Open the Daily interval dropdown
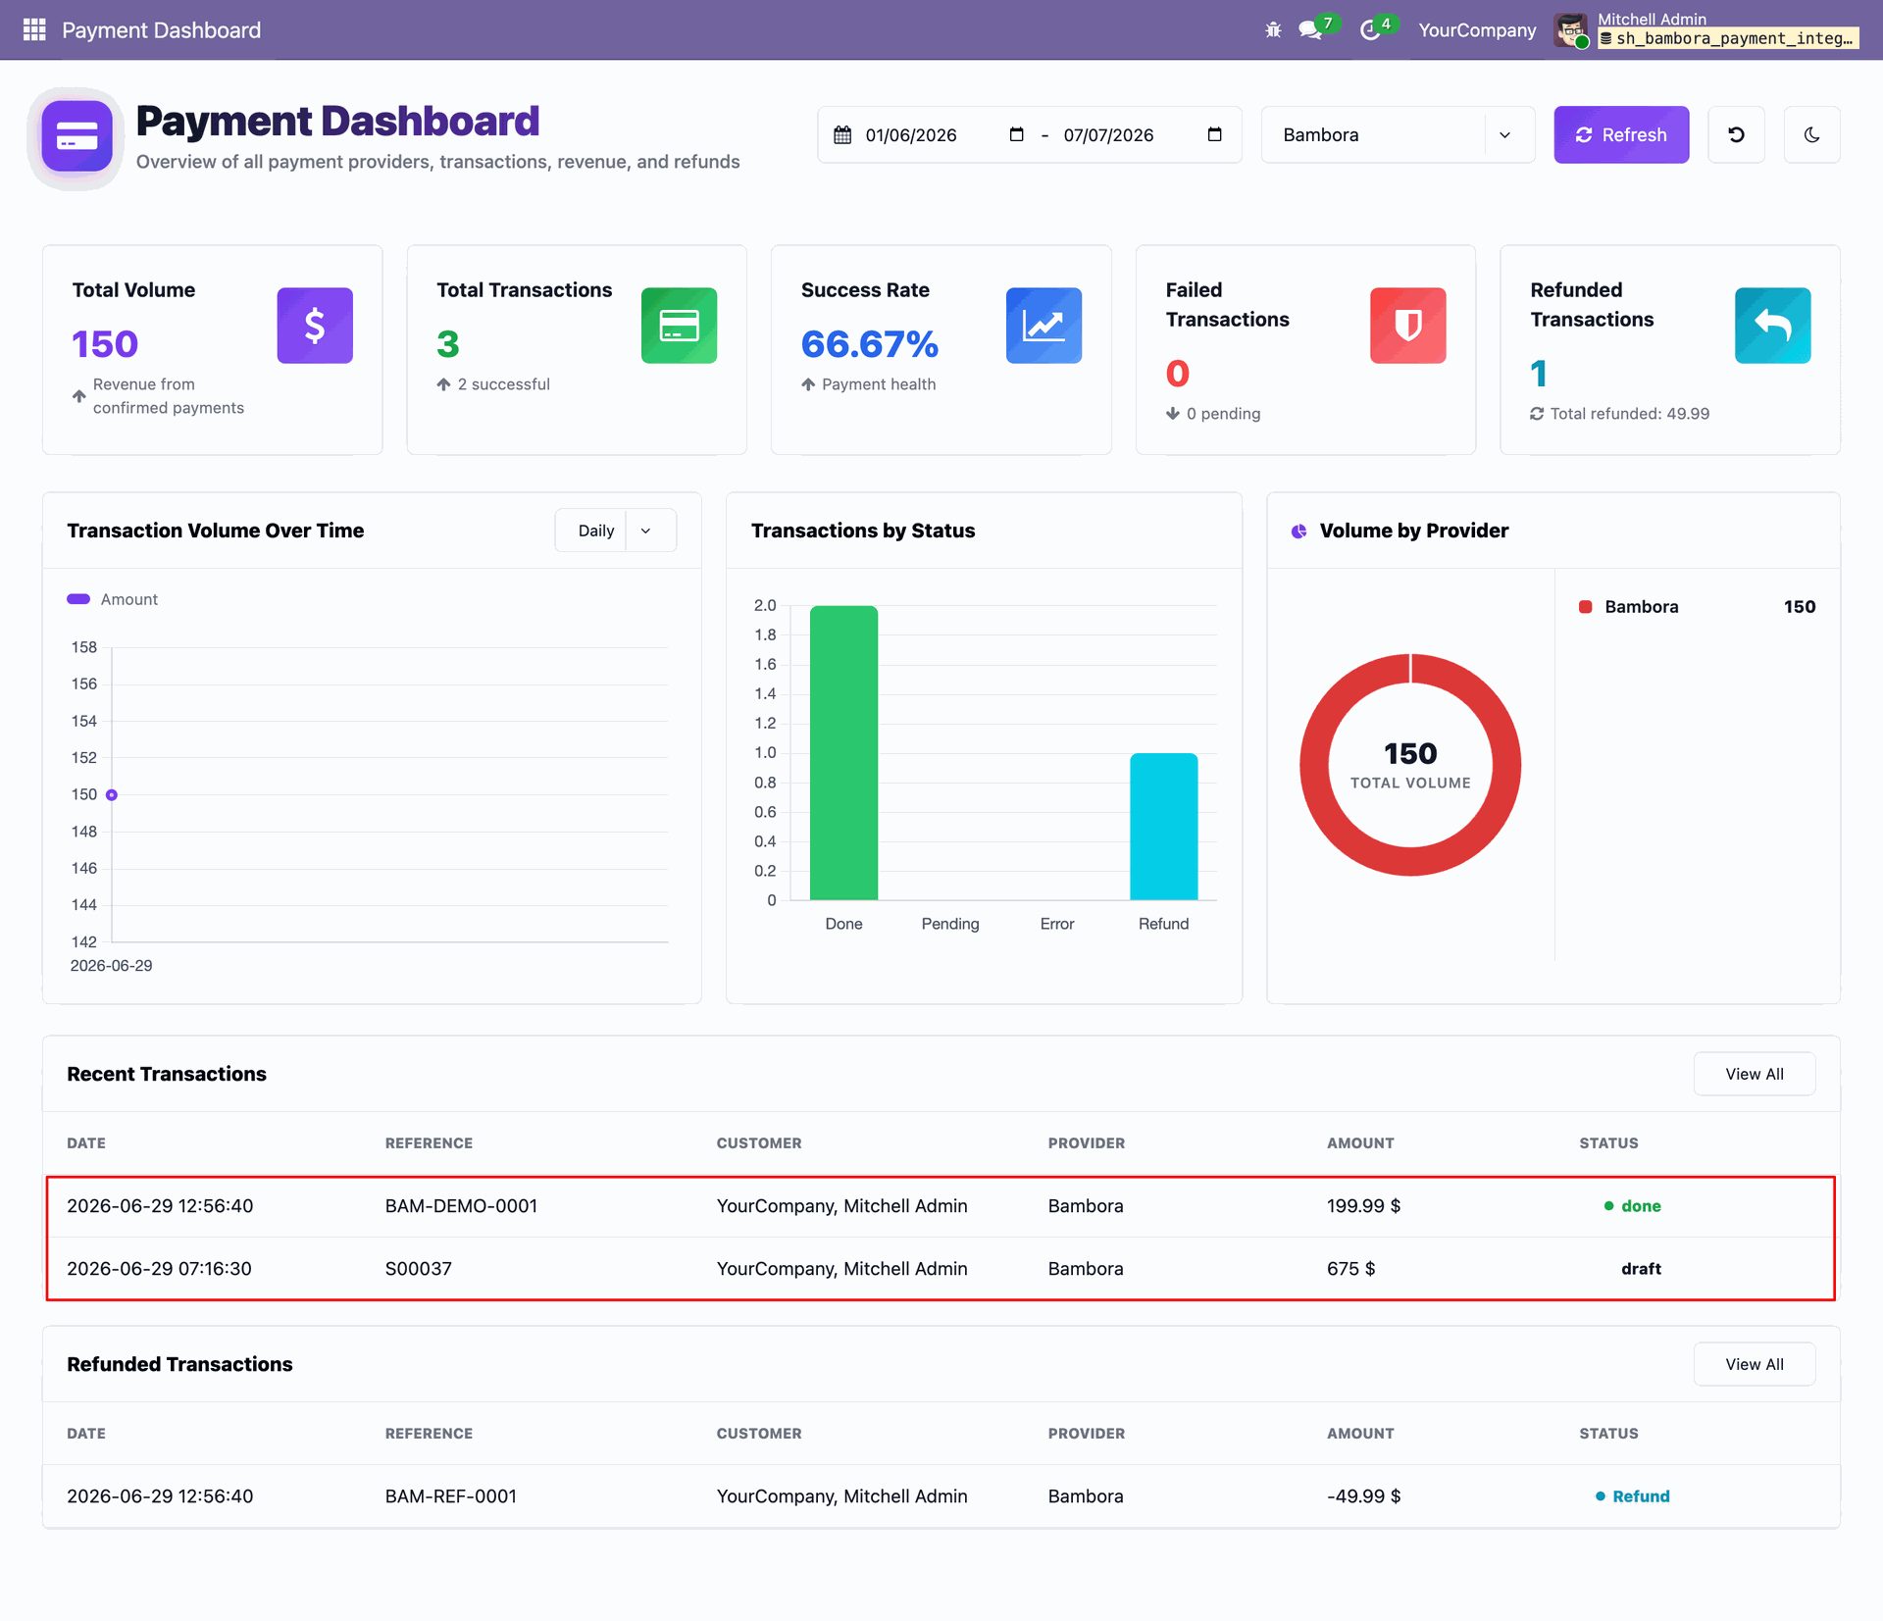This screenshot has width=1883, height=1621. [x=615, y=531]
